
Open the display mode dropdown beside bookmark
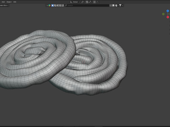pyautogui.click(x=117, y=5)
